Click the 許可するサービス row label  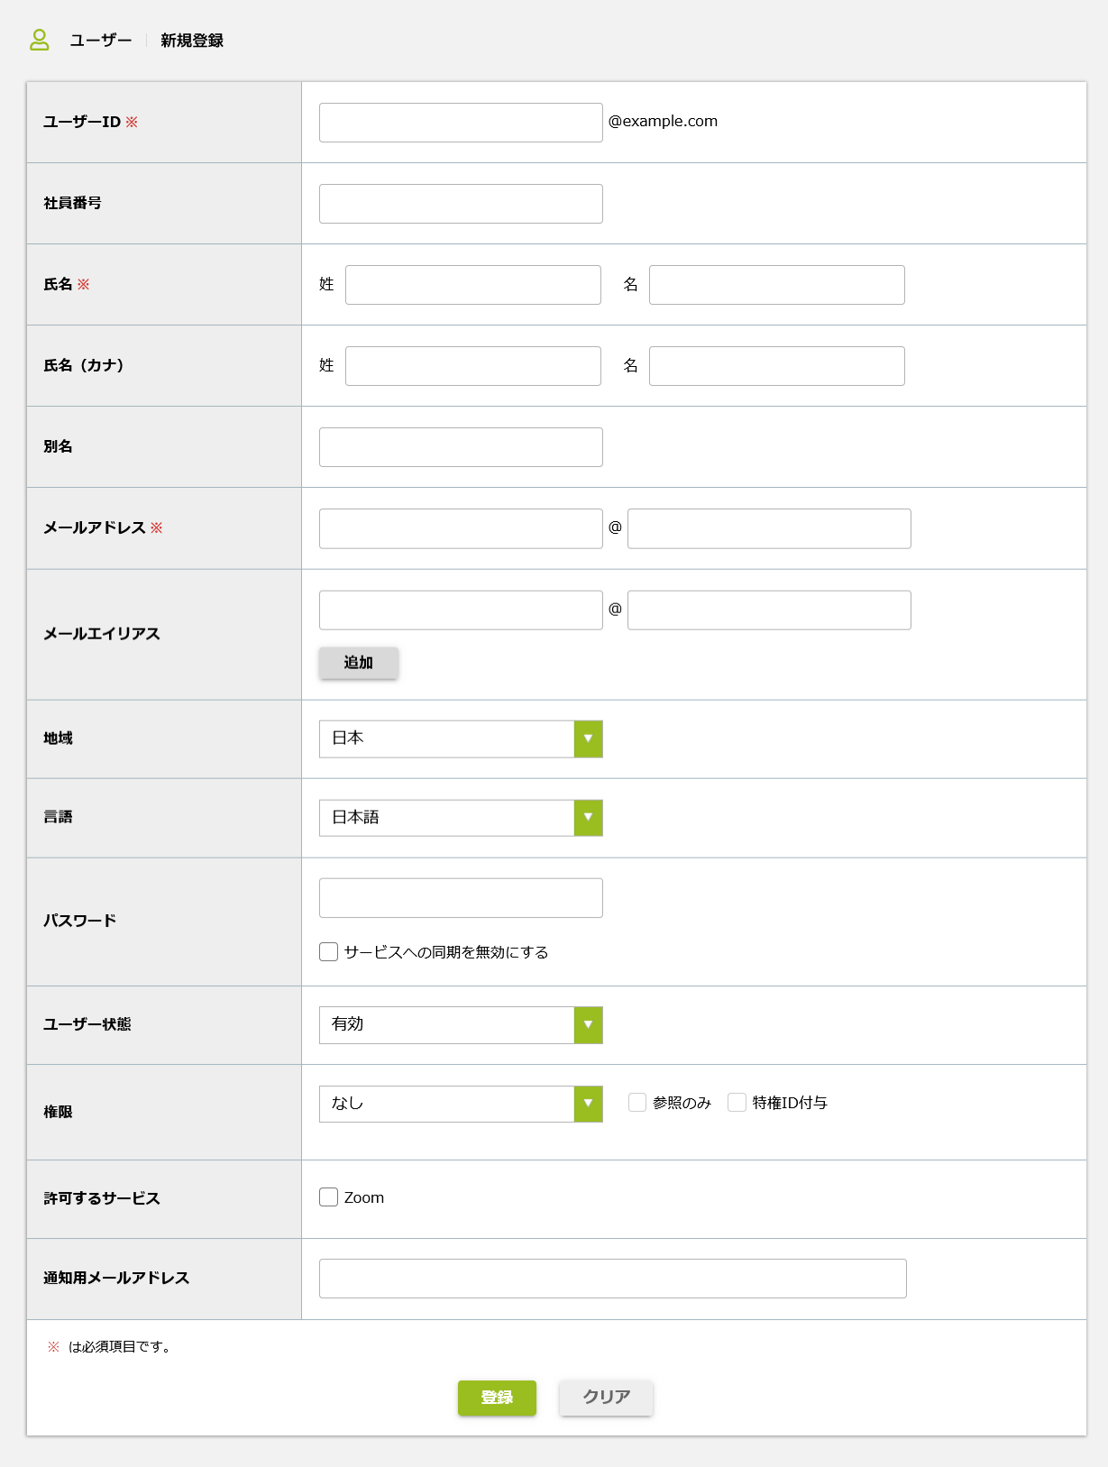[102, 1199]
